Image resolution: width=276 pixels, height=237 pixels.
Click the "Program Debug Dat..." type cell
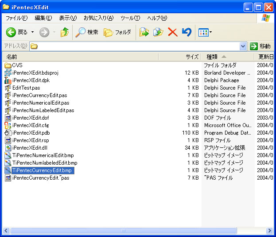[x=228, y=133]
